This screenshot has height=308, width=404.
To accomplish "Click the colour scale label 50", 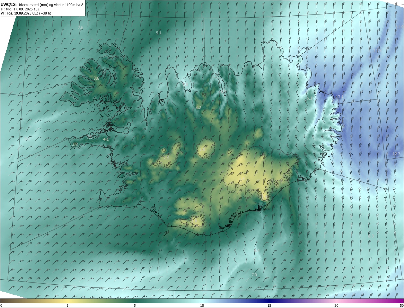I will 401,306.
